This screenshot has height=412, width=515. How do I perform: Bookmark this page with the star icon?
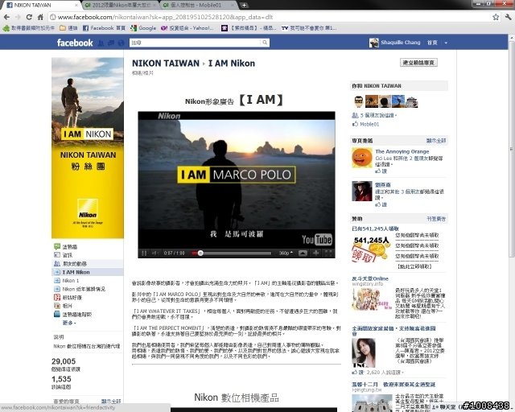[496, 17]
